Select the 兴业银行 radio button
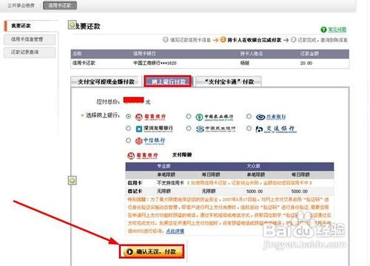 coord(249,116)
